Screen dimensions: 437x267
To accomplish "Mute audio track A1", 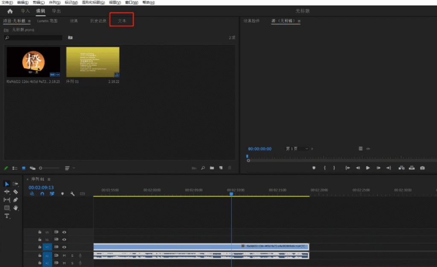I will [x=64, y=255].
